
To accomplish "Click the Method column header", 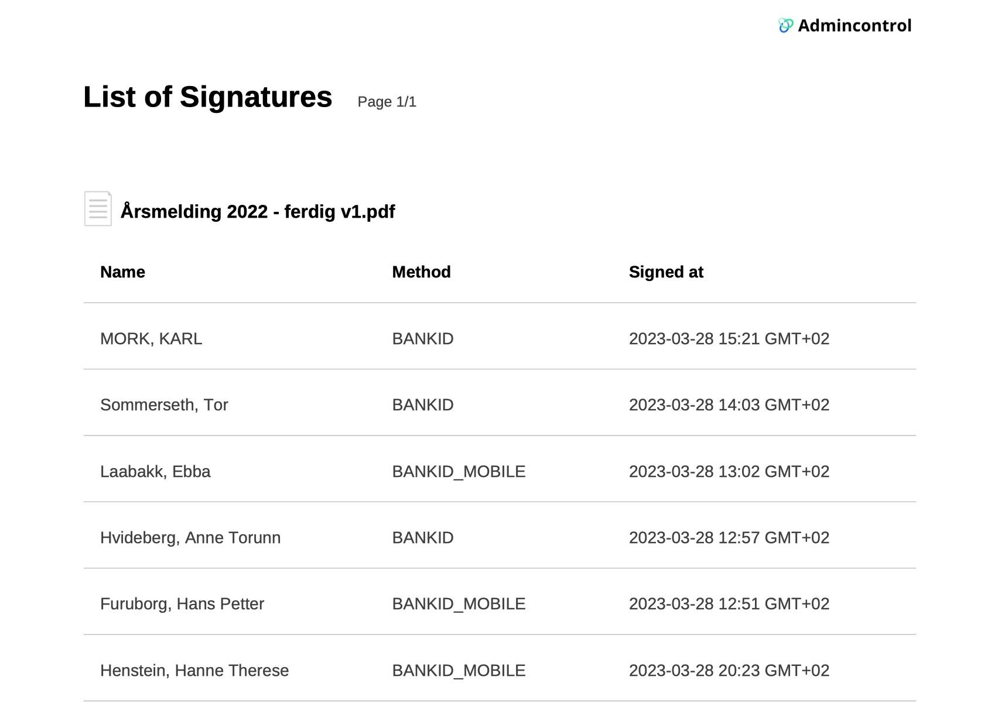I will 421,272.
